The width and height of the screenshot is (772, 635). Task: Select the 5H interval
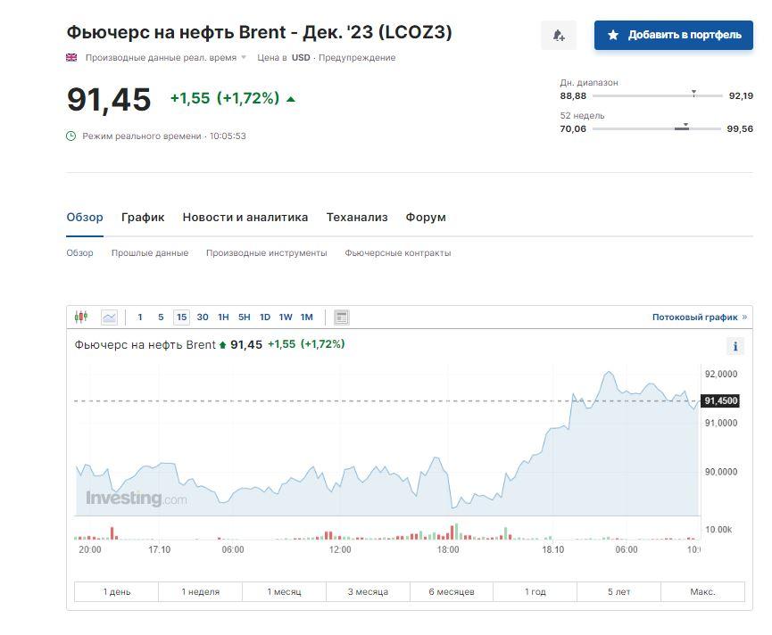245,317
